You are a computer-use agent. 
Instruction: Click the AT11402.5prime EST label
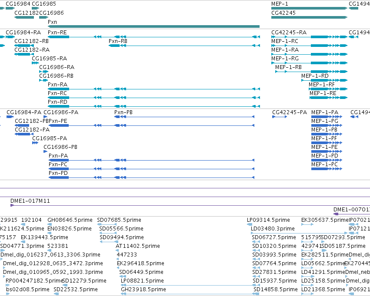pyautogui.click(x=138, y=246)
